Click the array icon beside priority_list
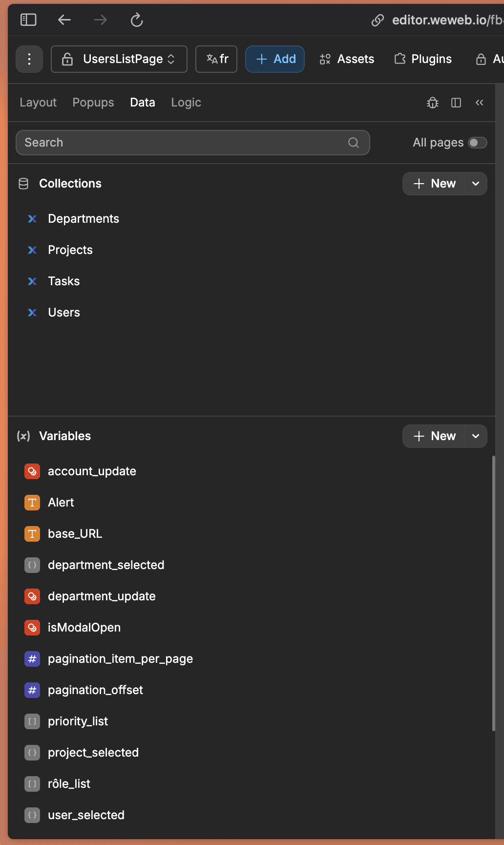Screen dimensions: 504x845 point(32,721)
